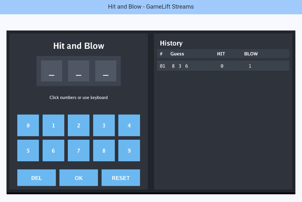Click the BLOW column header
Screen dimensions: 302x202
[251, 54]
